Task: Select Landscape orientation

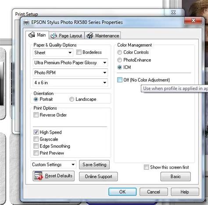Action: pyautogui.click(x=72, y=99)
